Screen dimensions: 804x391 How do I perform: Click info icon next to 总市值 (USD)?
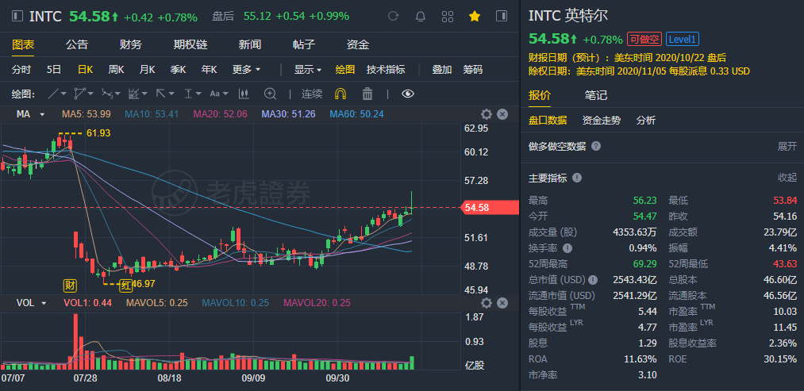(x=593, y=280)
